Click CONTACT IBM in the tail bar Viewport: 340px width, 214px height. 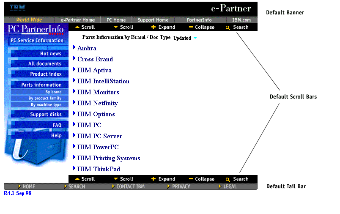tap(130, 187)
